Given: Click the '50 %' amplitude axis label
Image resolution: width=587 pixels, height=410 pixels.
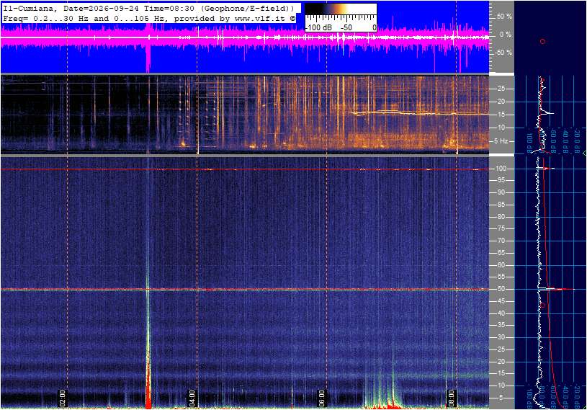Looking at the screenshot, I should (504, 17).
